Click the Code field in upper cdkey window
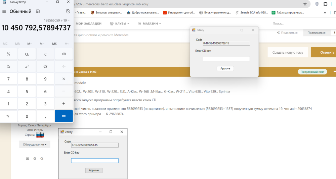 [226, 43]
